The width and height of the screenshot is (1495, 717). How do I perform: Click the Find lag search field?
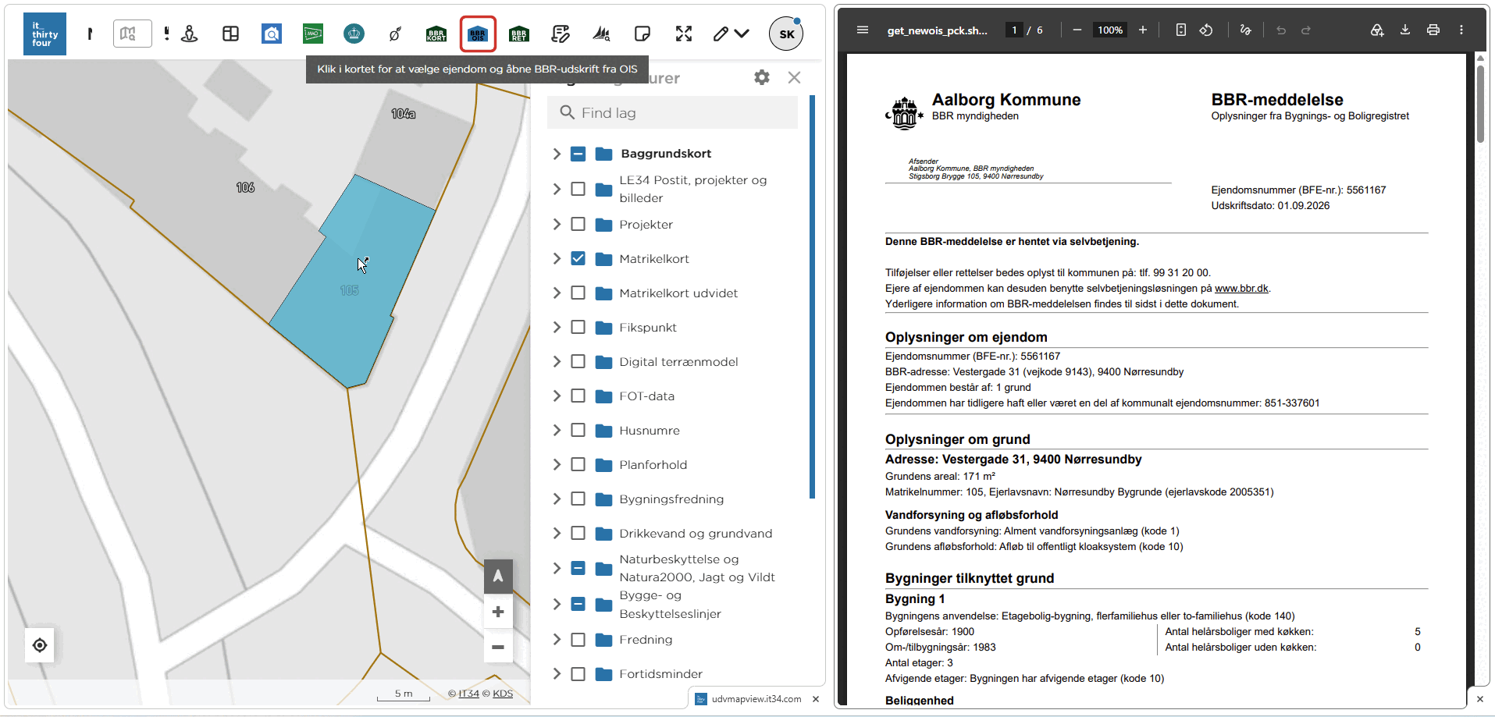coord(672,113)
